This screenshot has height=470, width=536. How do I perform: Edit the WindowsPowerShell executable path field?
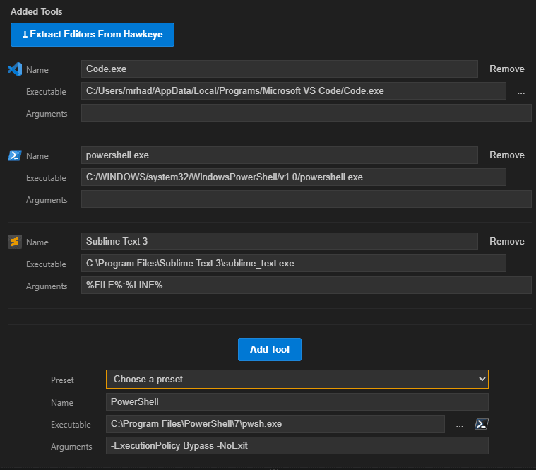(294, 177)
